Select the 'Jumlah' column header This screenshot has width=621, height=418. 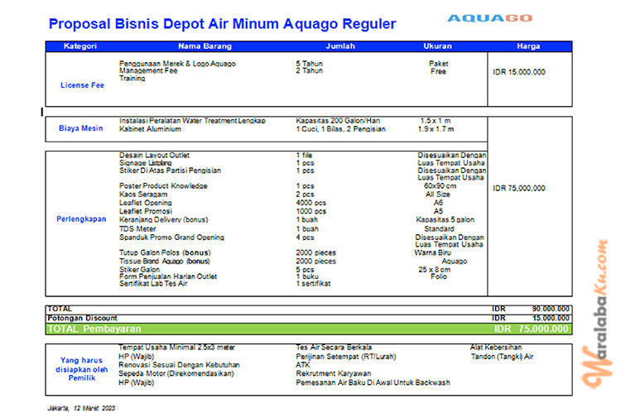[x=340, y=46]
